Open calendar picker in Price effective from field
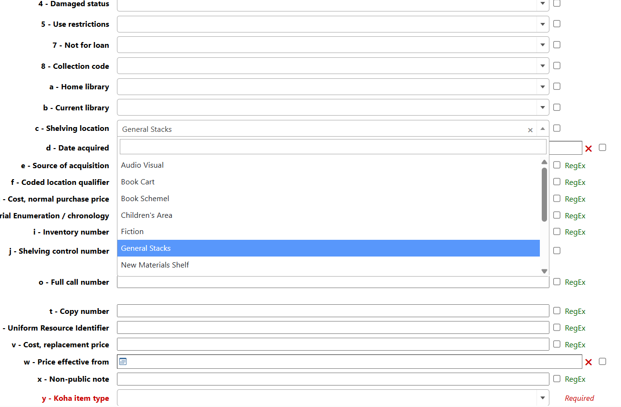 123,362
